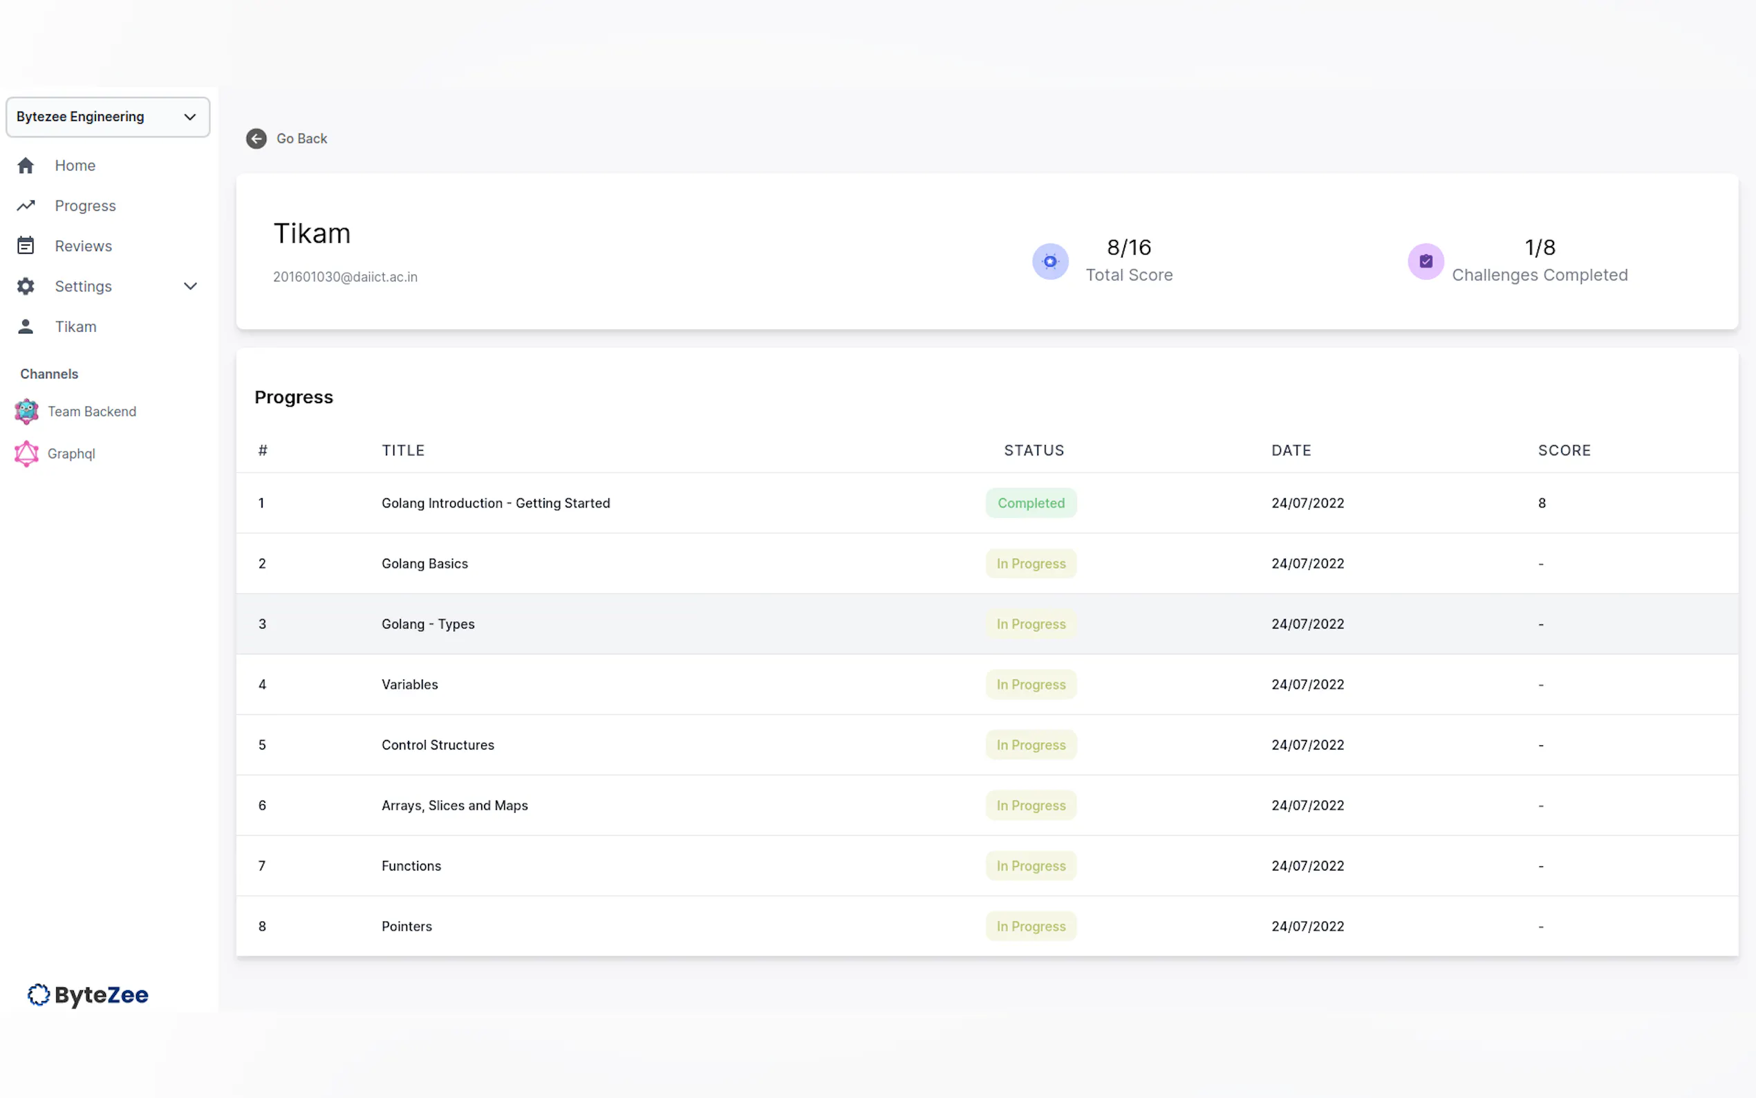The image size is (1756, 1098).
Task: Expand the Settings submenu chevron
Action: 190,286
